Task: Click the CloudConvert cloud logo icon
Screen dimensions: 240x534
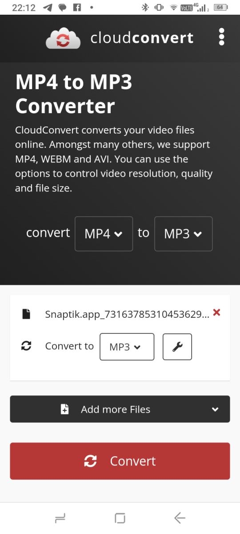Action: 63,38
